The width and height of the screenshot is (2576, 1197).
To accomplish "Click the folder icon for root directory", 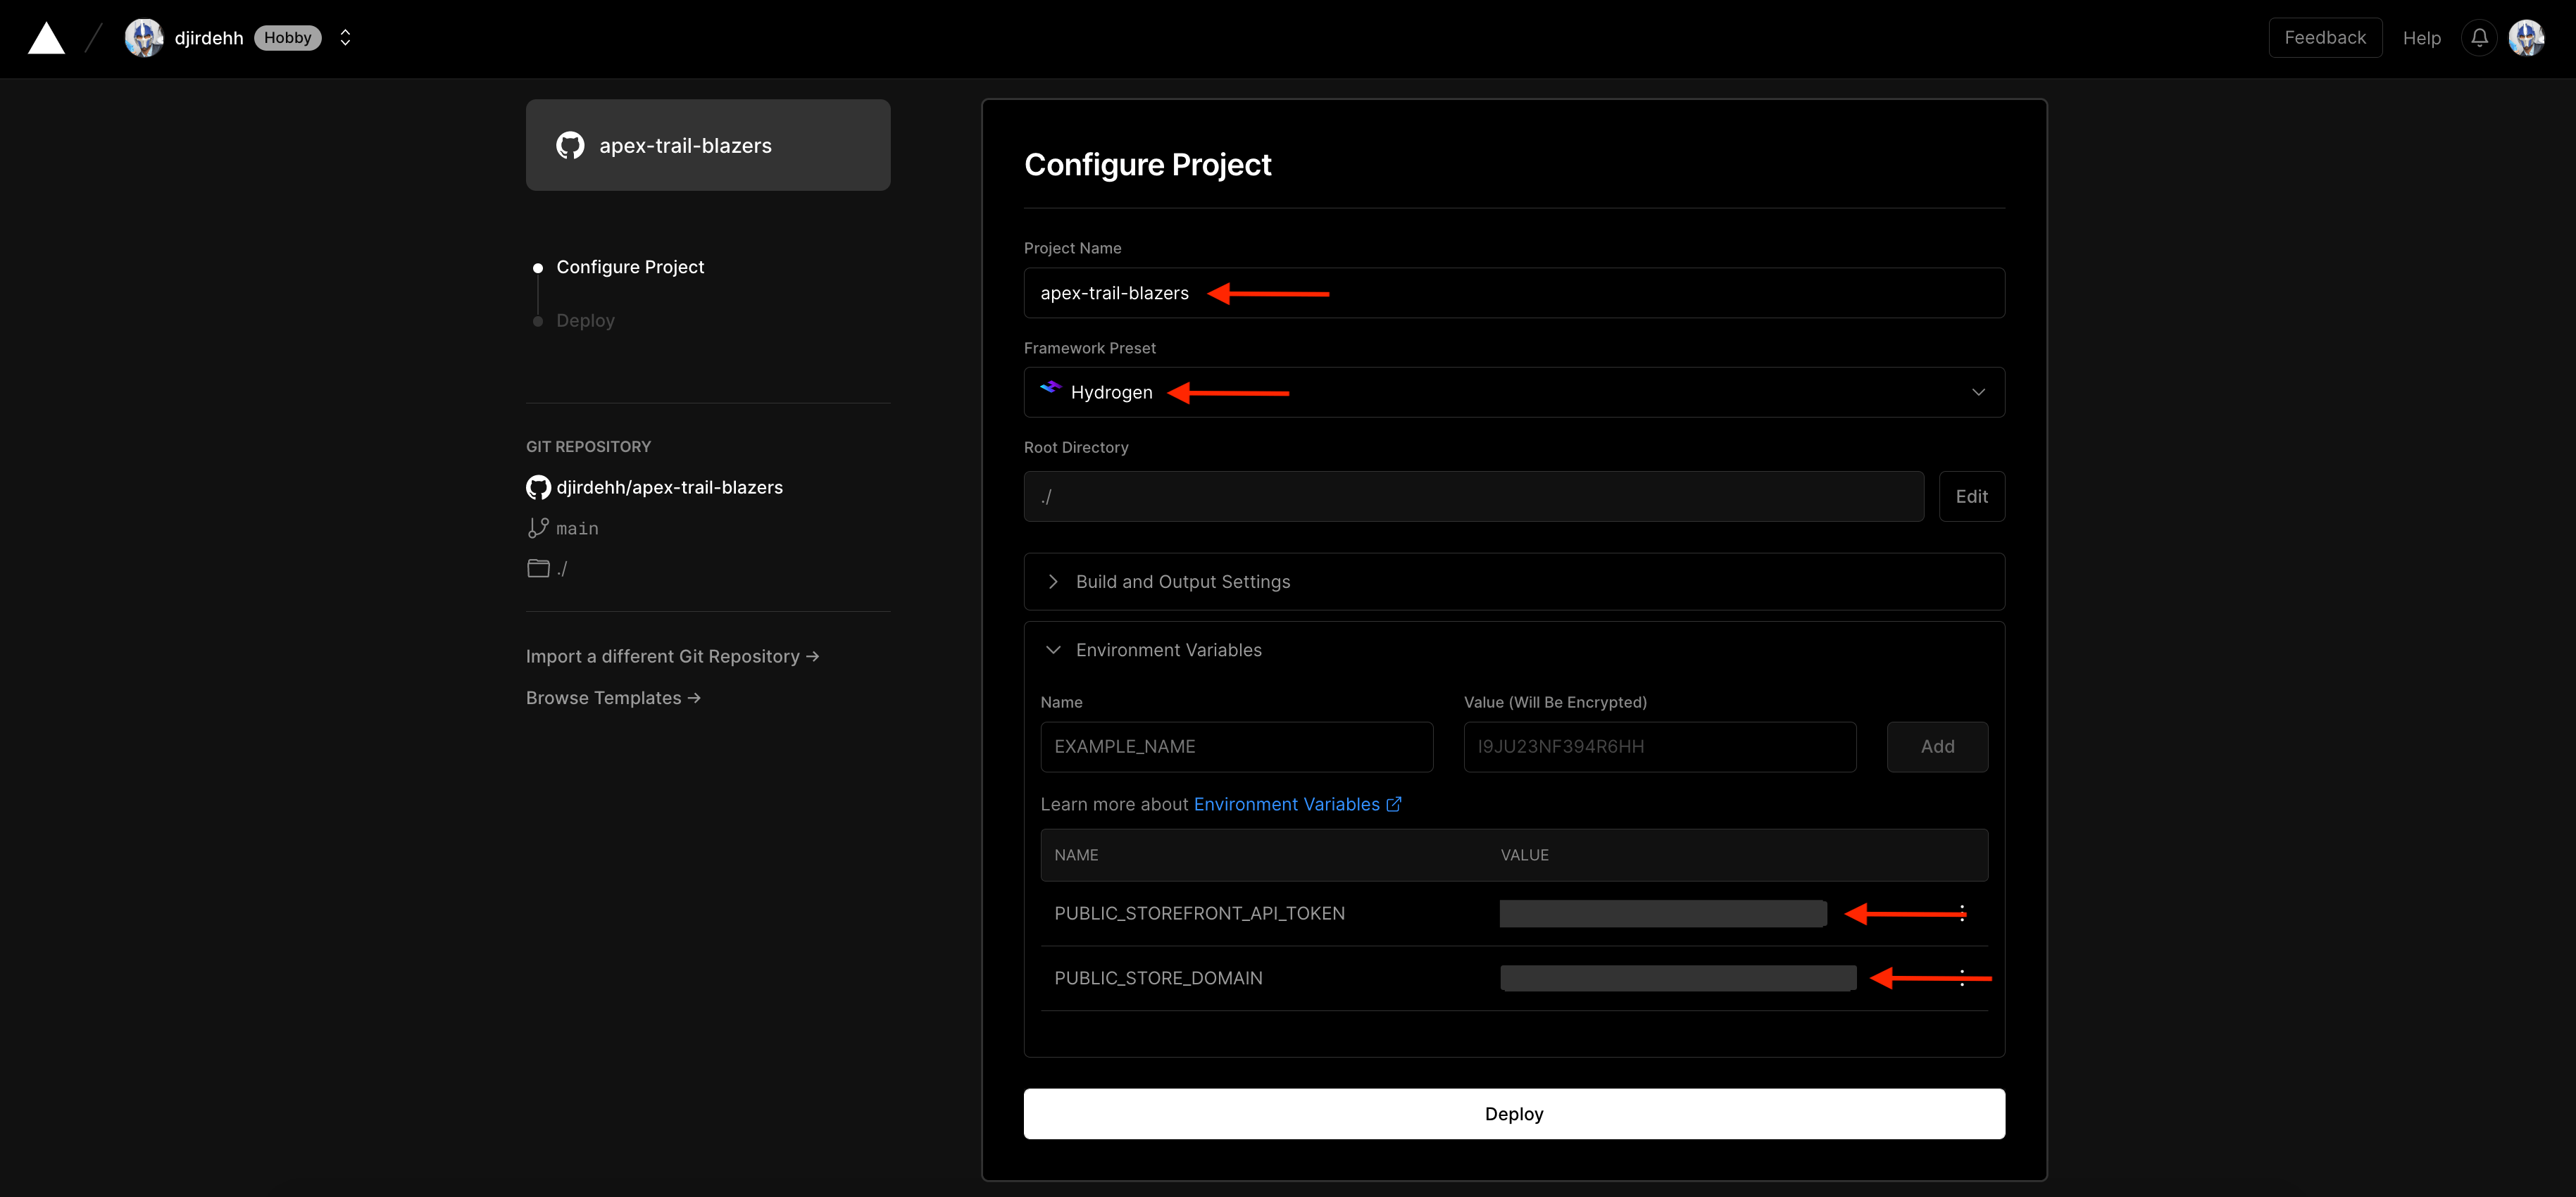I will coord(538,568).
